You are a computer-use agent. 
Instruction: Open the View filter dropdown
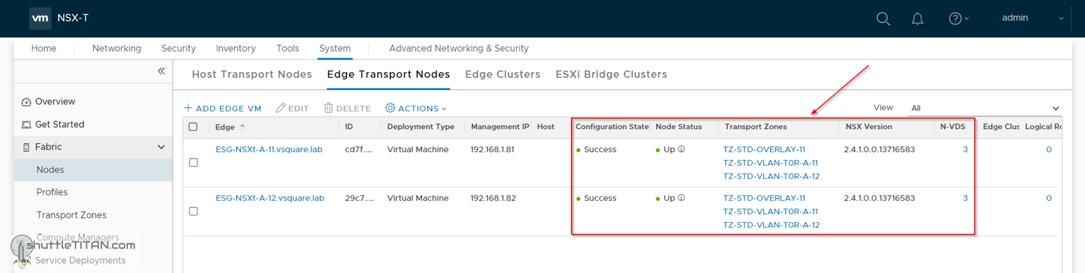(985, 108)
